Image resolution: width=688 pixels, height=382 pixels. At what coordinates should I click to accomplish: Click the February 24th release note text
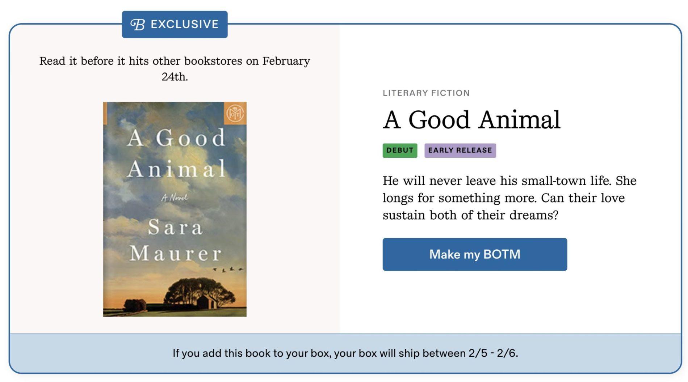(x=175, y=69)
